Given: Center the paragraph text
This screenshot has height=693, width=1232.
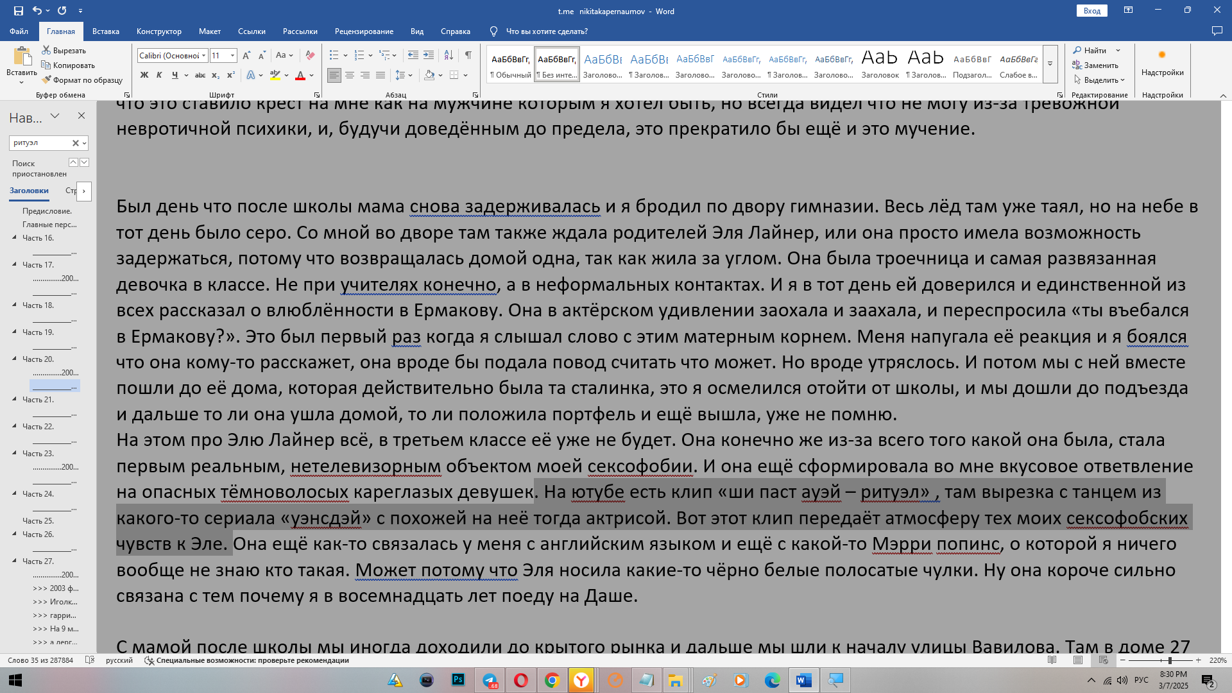Looking at the screenshot, I should coord(350,76).
